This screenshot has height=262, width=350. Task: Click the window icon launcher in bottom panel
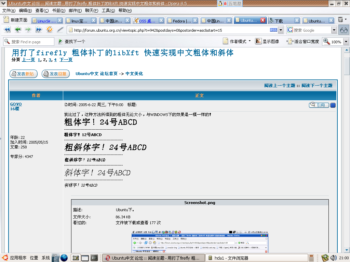point(85,258)
